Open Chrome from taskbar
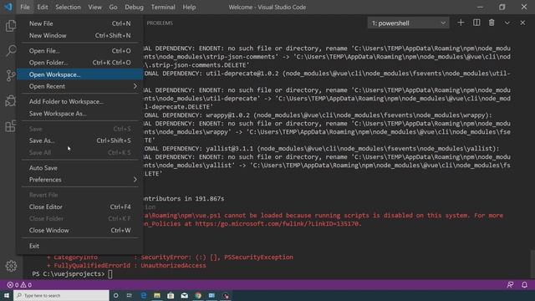Screen dimensions: 535x301 click(x=198, y=295)
